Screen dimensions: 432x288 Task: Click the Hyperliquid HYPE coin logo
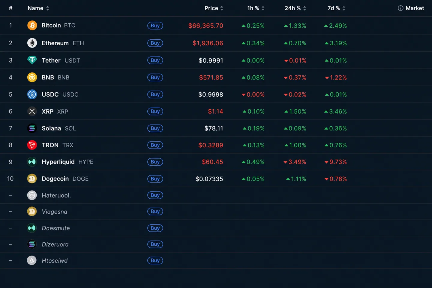click(x=32, y=162)
